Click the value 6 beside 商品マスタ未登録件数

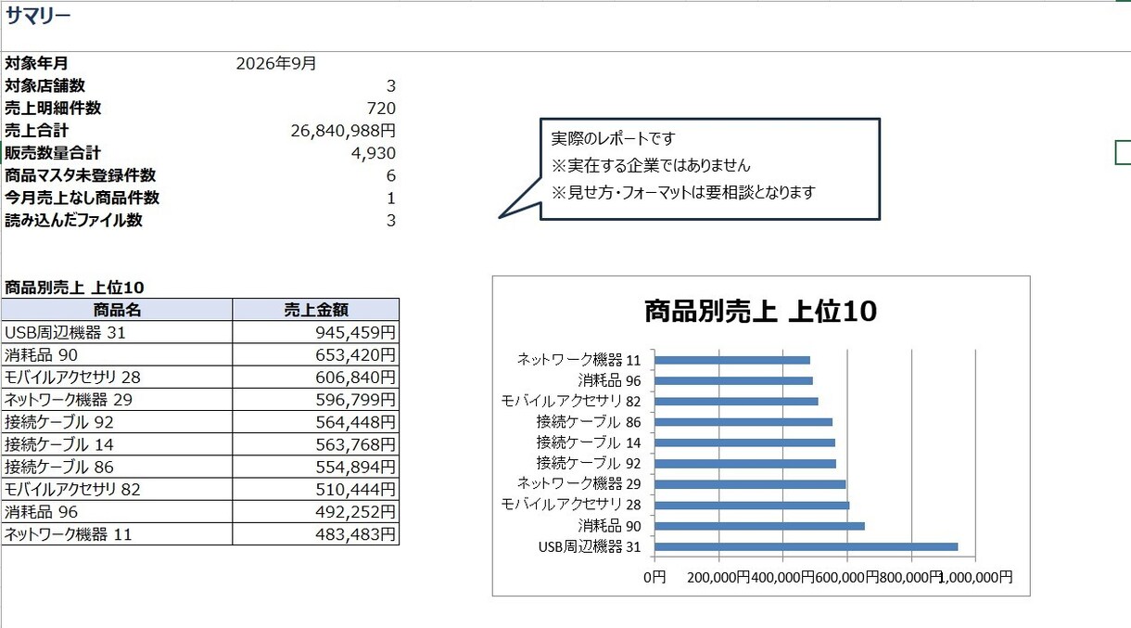(391, 175)
